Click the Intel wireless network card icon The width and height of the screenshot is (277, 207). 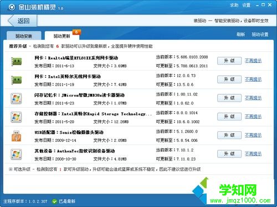coord(17,80)
